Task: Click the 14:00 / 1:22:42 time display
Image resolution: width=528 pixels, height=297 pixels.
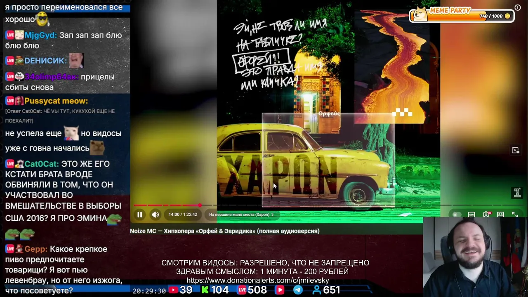Action: [183, 214]
